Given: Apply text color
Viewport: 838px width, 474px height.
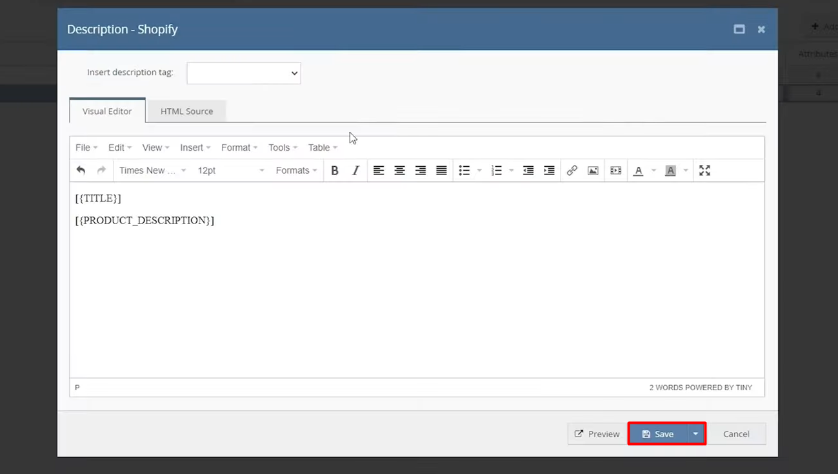Looking at the screenshot, I should click(x=638, y=171).
